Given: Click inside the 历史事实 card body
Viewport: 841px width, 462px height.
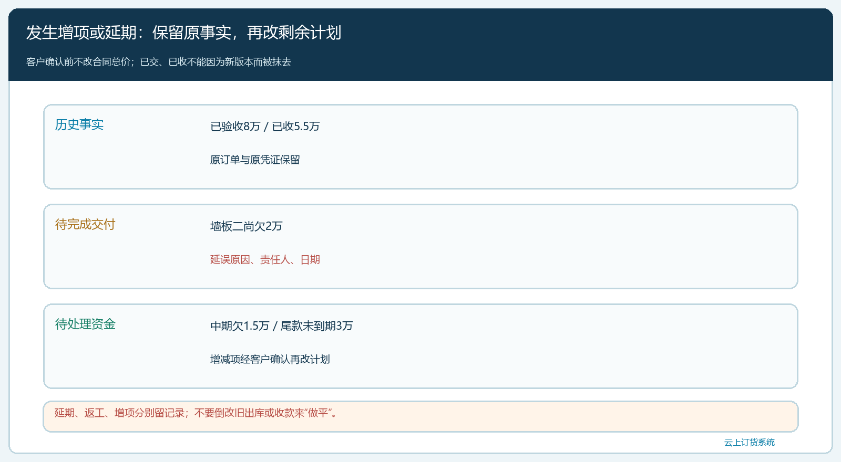Looking at the screenshot, I should [420, 146].
